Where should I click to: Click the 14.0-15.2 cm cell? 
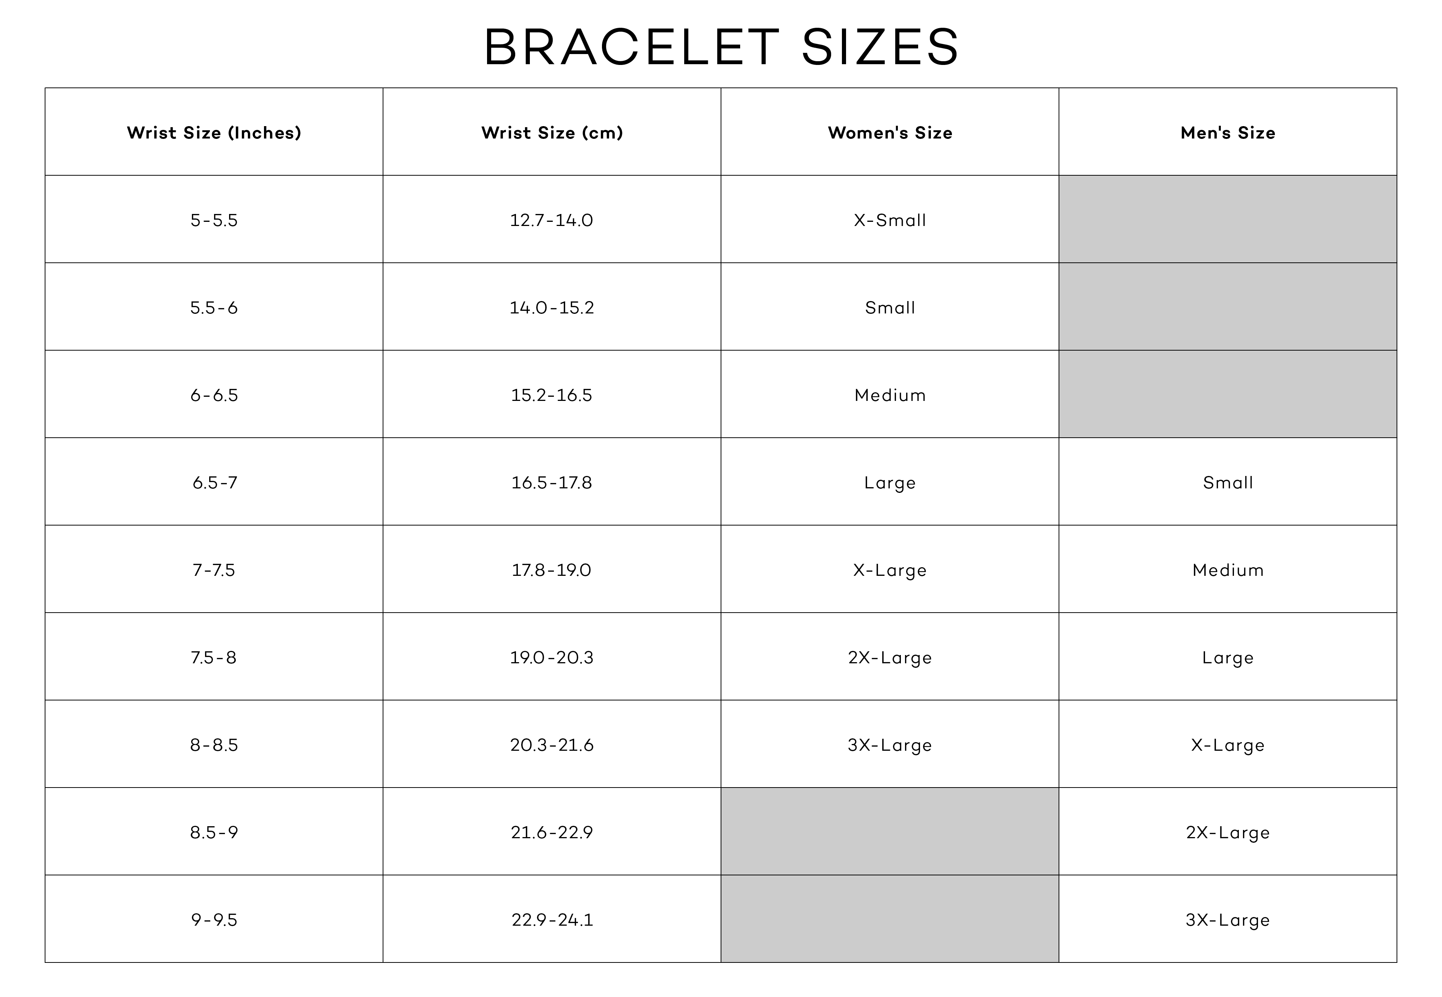(x=552, y=307)
